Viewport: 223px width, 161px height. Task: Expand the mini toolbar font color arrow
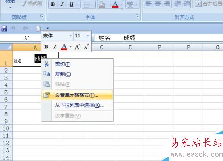tap(70, 47)
